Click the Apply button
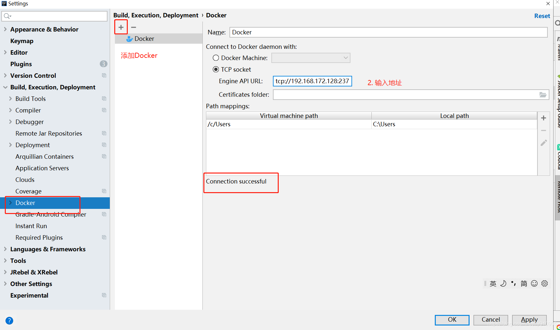 529,320
